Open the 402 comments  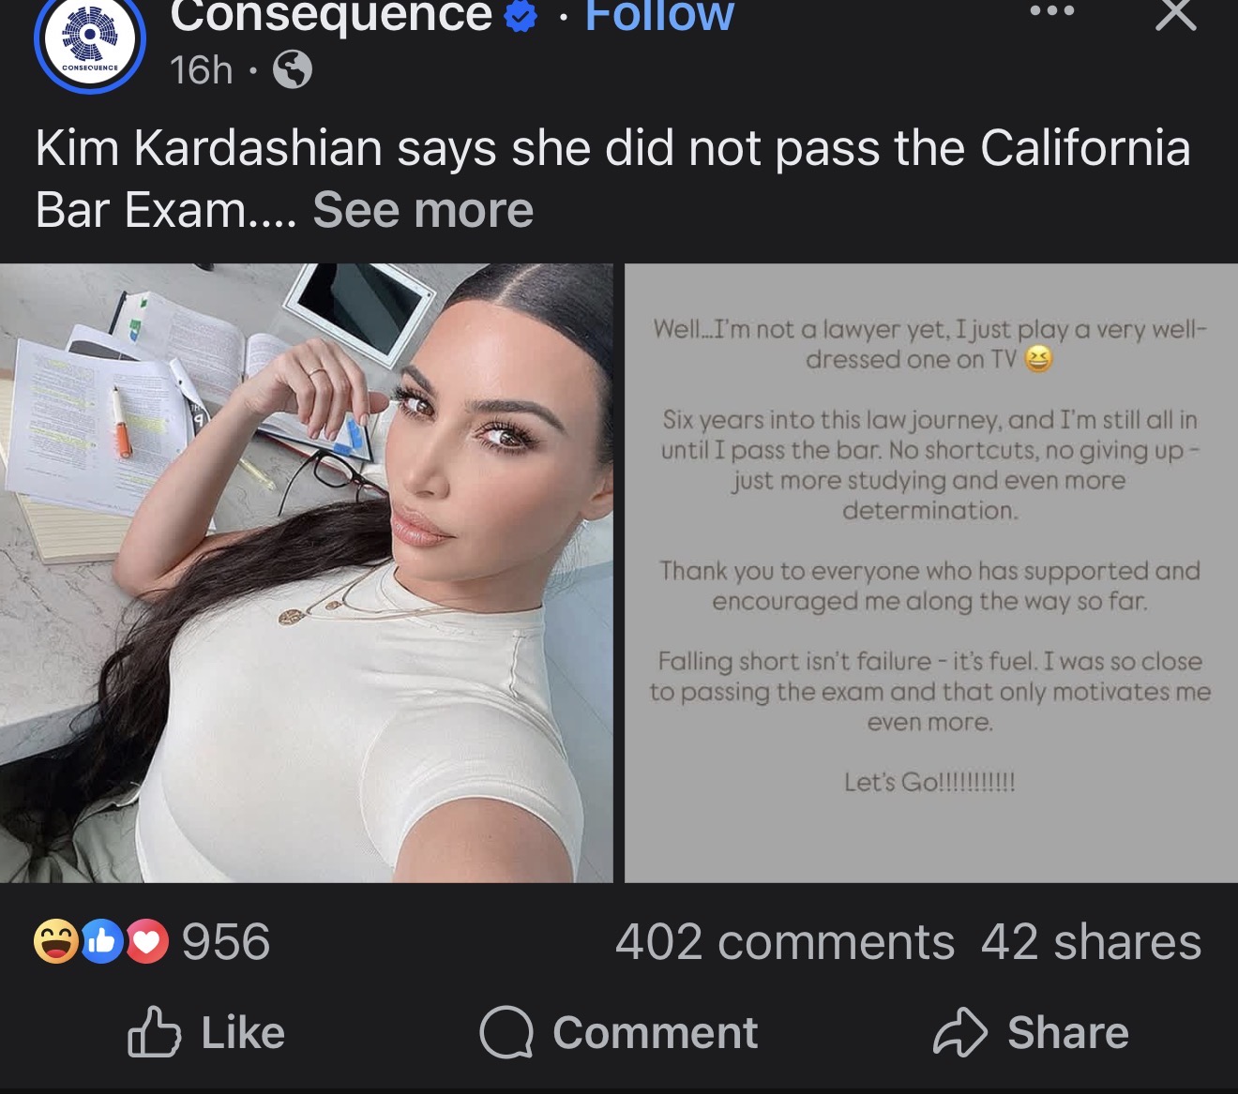click(784, 941)
